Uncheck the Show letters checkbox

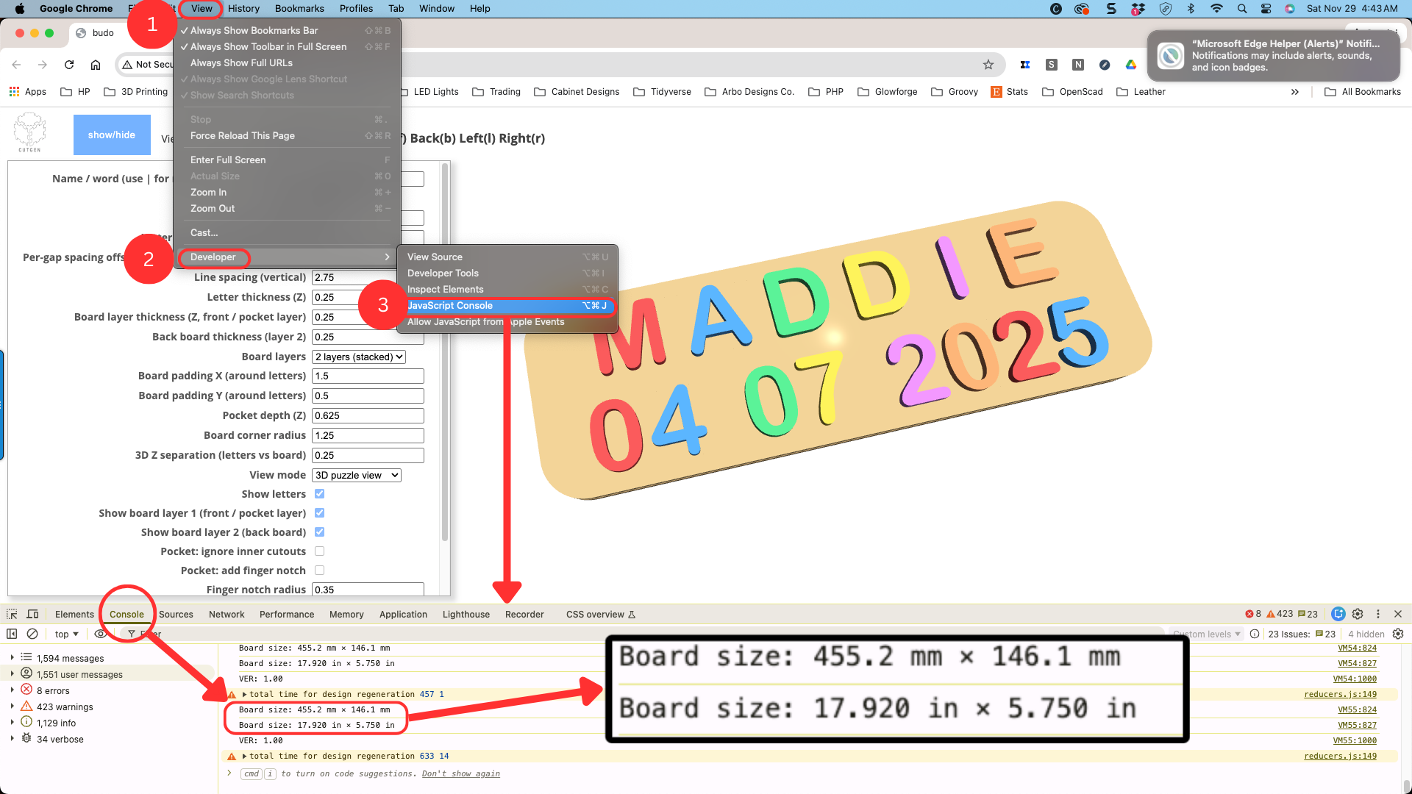[x=319, y=494]
